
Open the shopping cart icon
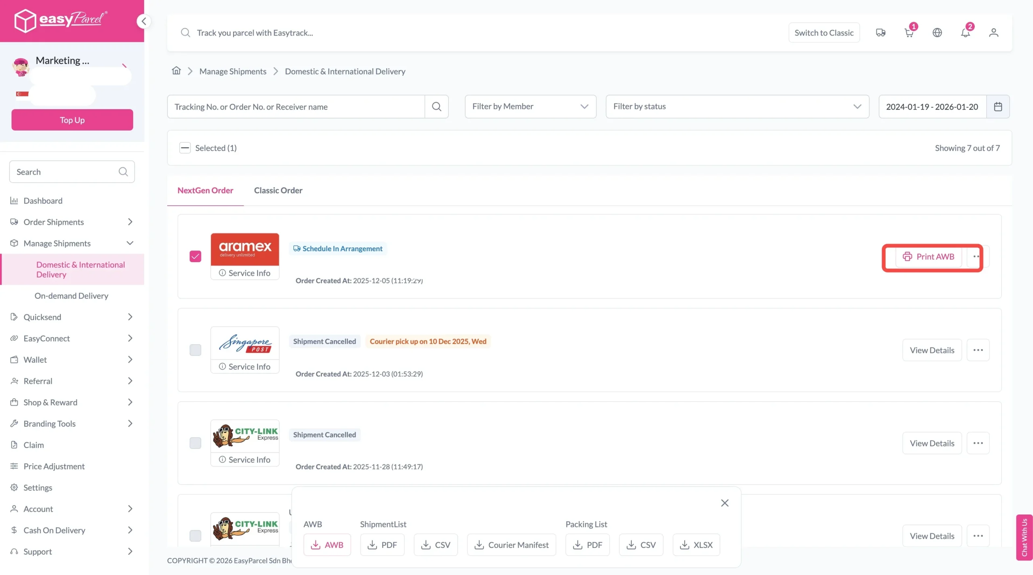coord(909,33)
